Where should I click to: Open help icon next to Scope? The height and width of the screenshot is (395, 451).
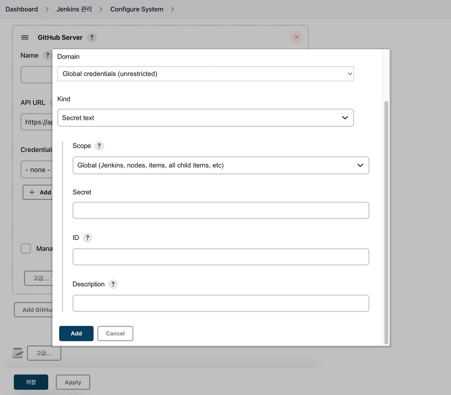click(99, 146)
